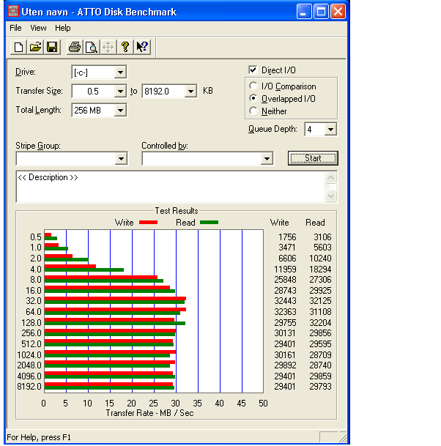The image size is (441, 446).
Task: Click the ATTO icon in title bar
Action: click(13, 12)
